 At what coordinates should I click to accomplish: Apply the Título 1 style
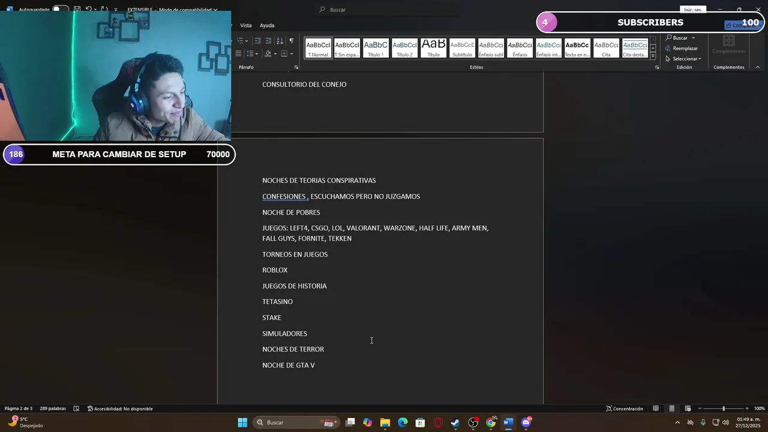tap(376, 48)
